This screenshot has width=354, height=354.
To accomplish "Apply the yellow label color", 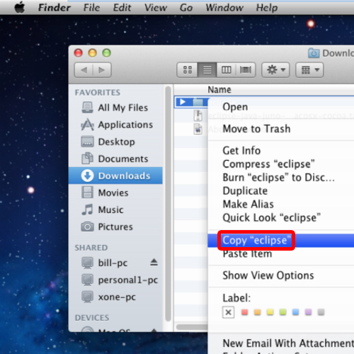I will pos(270,312).
